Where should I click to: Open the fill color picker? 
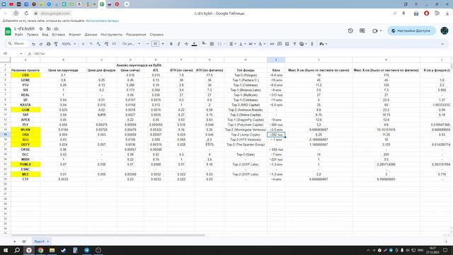click(204, 44)
